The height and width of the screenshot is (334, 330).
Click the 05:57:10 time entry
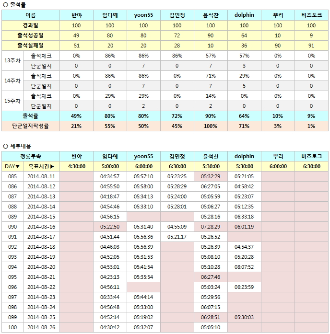pos(143,176)
